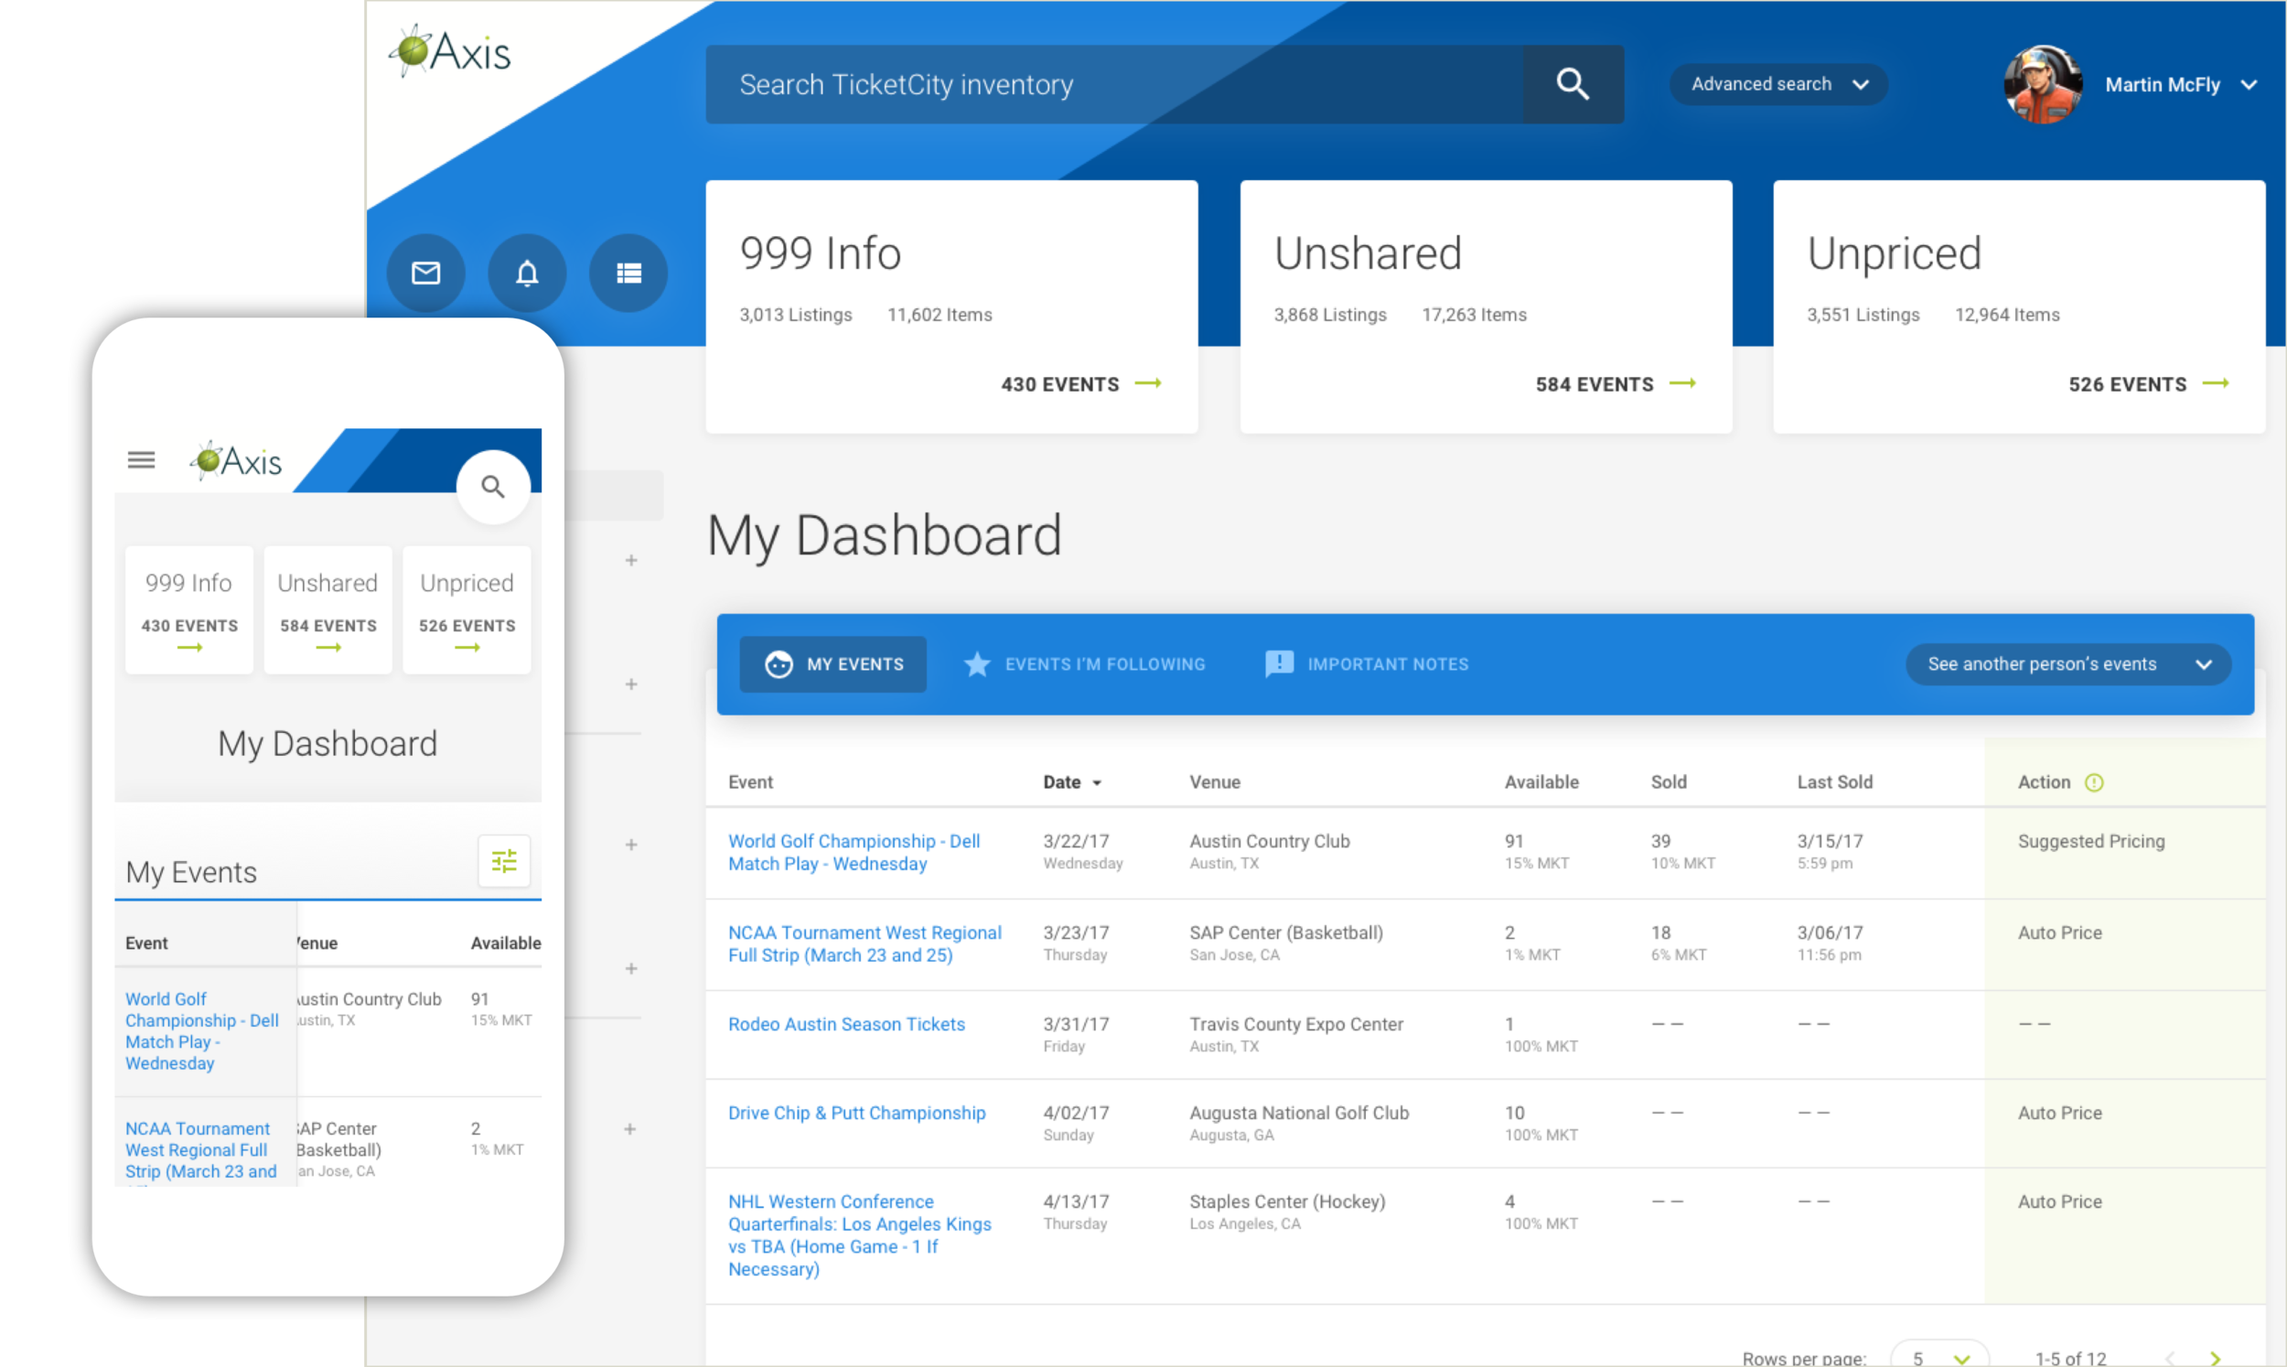Click the Event column header

click(x=750, y=782)
